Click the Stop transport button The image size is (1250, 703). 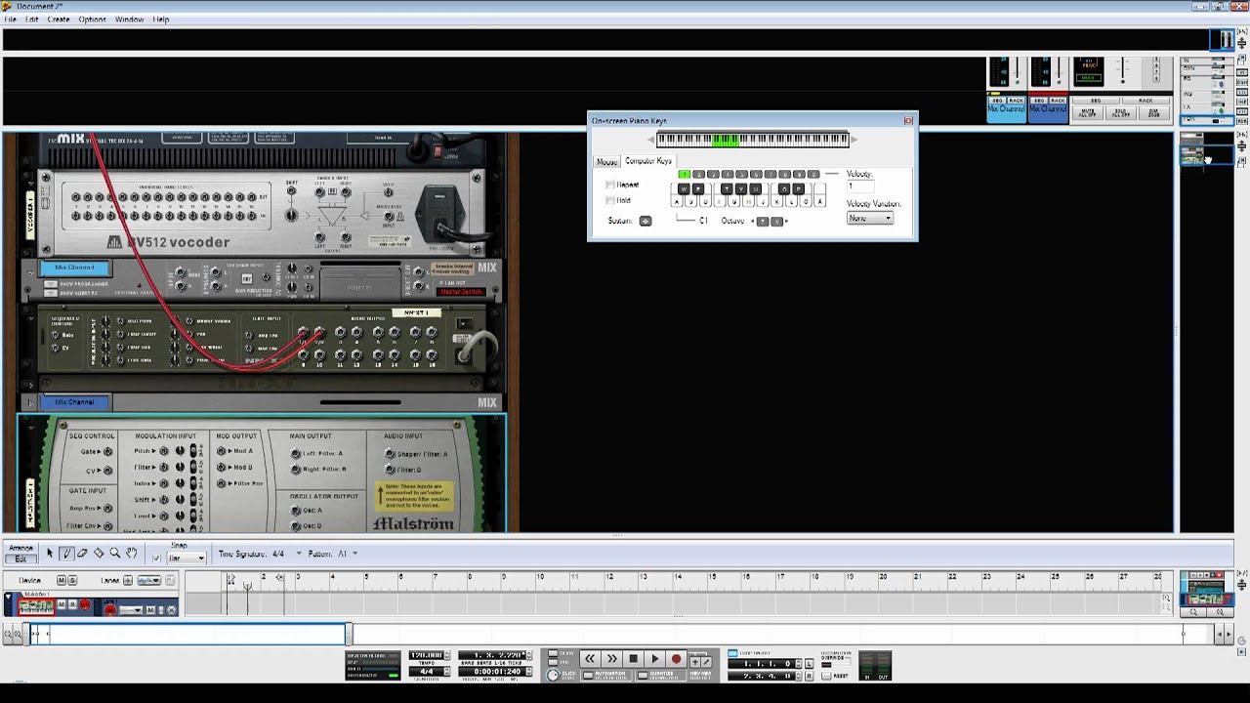pos(633,659)
